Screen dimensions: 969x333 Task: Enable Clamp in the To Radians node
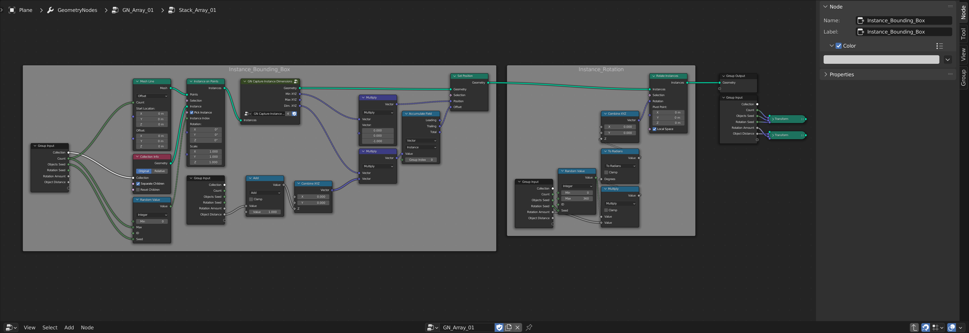pyautogui.click(x=606, y=172)
